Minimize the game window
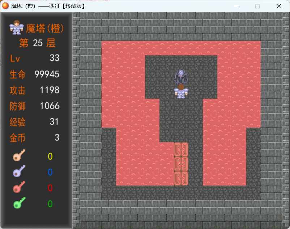 coord(236,6)
